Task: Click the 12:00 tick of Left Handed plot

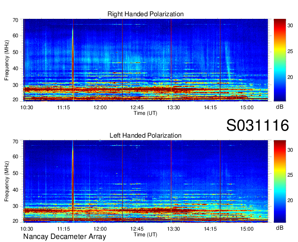Action: click(100, 229)
